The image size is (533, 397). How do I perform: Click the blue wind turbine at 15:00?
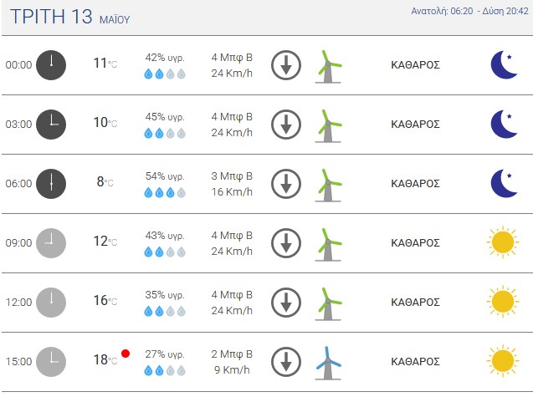[x=328, y=363]
